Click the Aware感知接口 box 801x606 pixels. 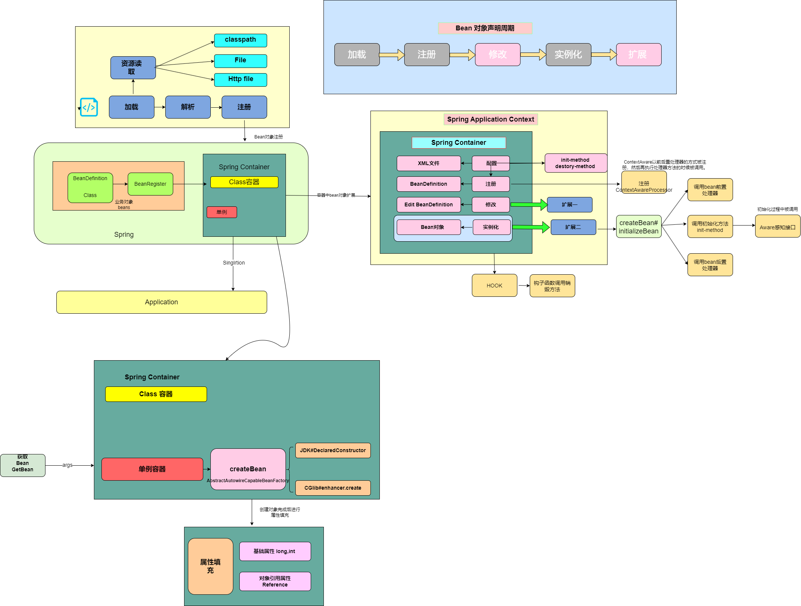pyautogui.click(x=778, y=227)
